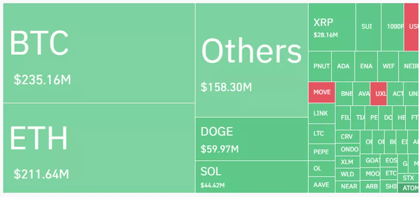Select the ADA tile
Screen dimensions: 420x197
click(344, 67)
